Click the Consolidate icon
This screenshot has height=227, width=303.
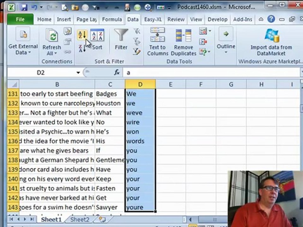click(203, 42)
